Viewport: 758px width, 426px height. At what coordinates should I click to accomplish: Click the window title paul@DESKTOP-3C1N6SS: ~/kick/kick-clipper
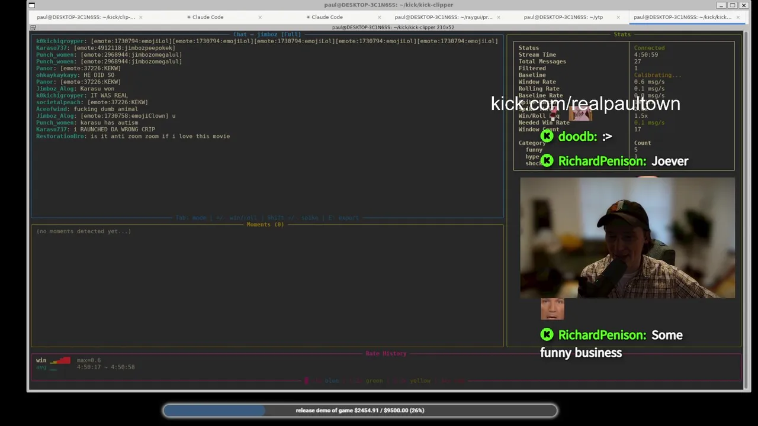pos(388,5)
